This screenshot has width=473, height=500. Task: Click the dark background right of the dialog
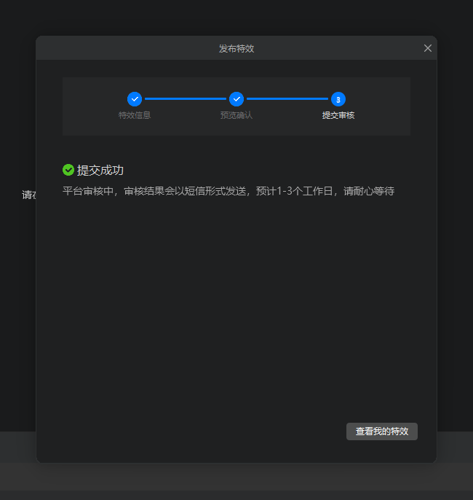(455, 219)
